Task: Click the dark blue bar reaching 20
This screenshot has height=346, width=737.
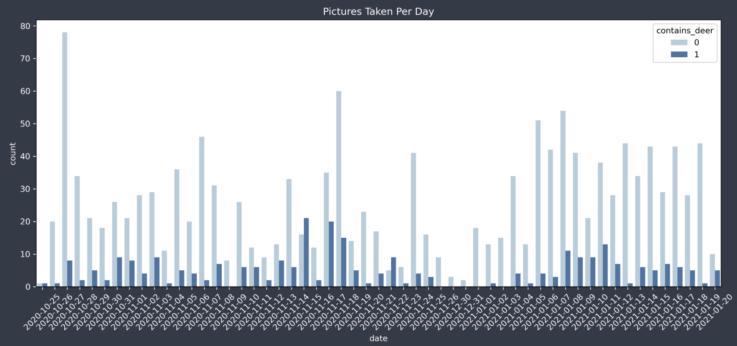Action: [331, 254]
